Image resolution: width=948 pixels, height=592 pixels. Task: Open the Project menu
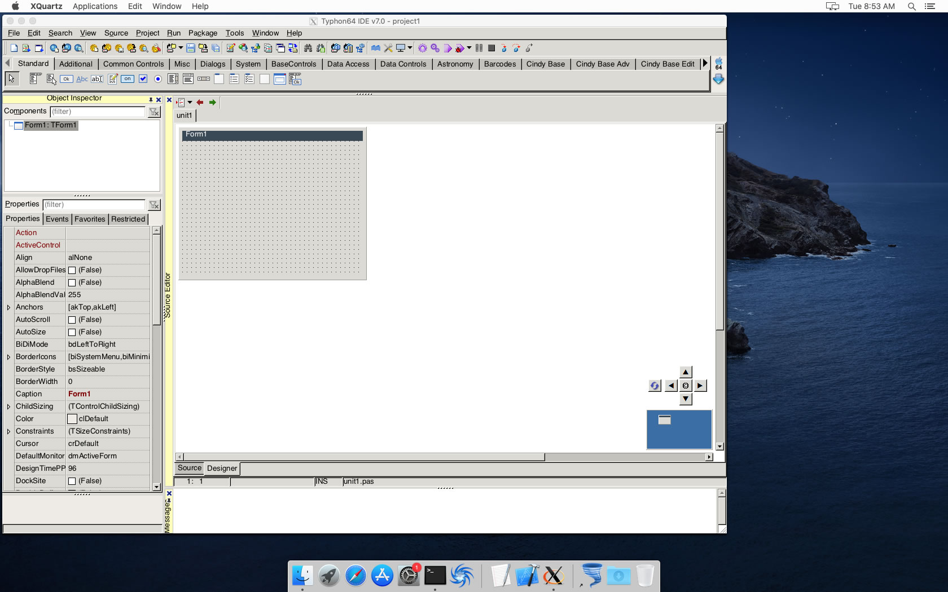(x=147, y=33)
